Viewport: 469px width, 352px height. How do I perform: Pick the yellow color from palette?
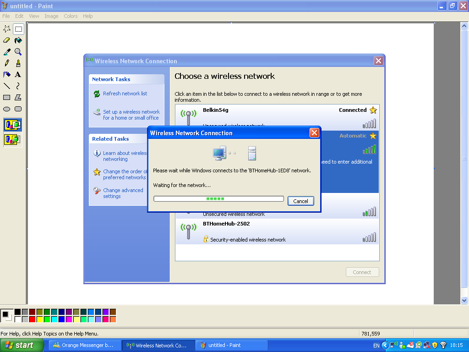(x=39, y=319)
